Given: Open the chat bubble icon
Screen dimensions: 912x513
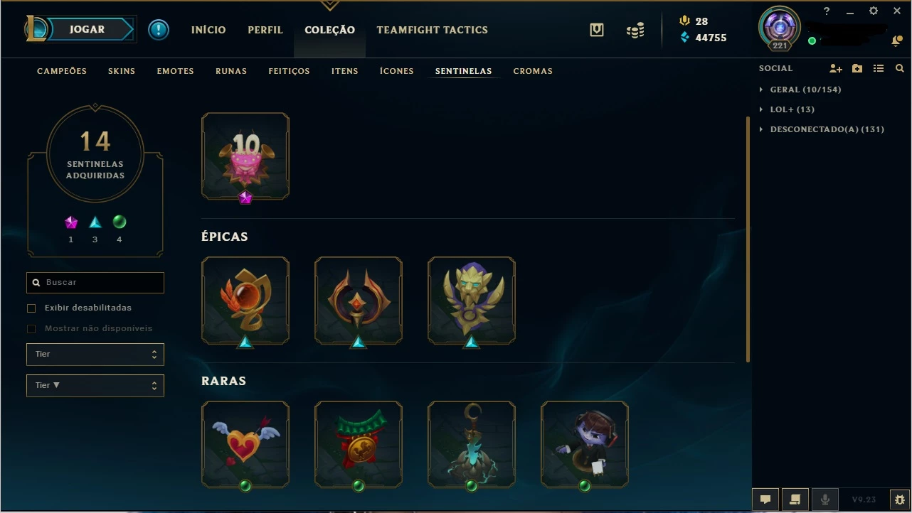Looking at the screenshot, I should [765, 499].
